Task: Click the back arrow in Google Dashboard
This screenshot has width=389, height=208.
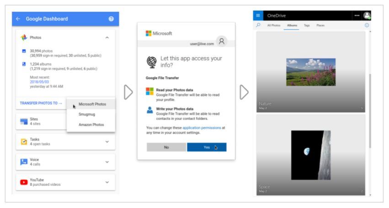Action: pyautogui.click(x=18, y=19)
